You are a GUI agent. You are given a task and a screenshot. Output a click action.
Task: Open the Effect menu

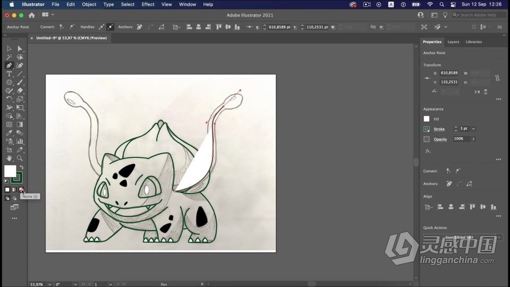pyautogui.click(x=148, y=5)
